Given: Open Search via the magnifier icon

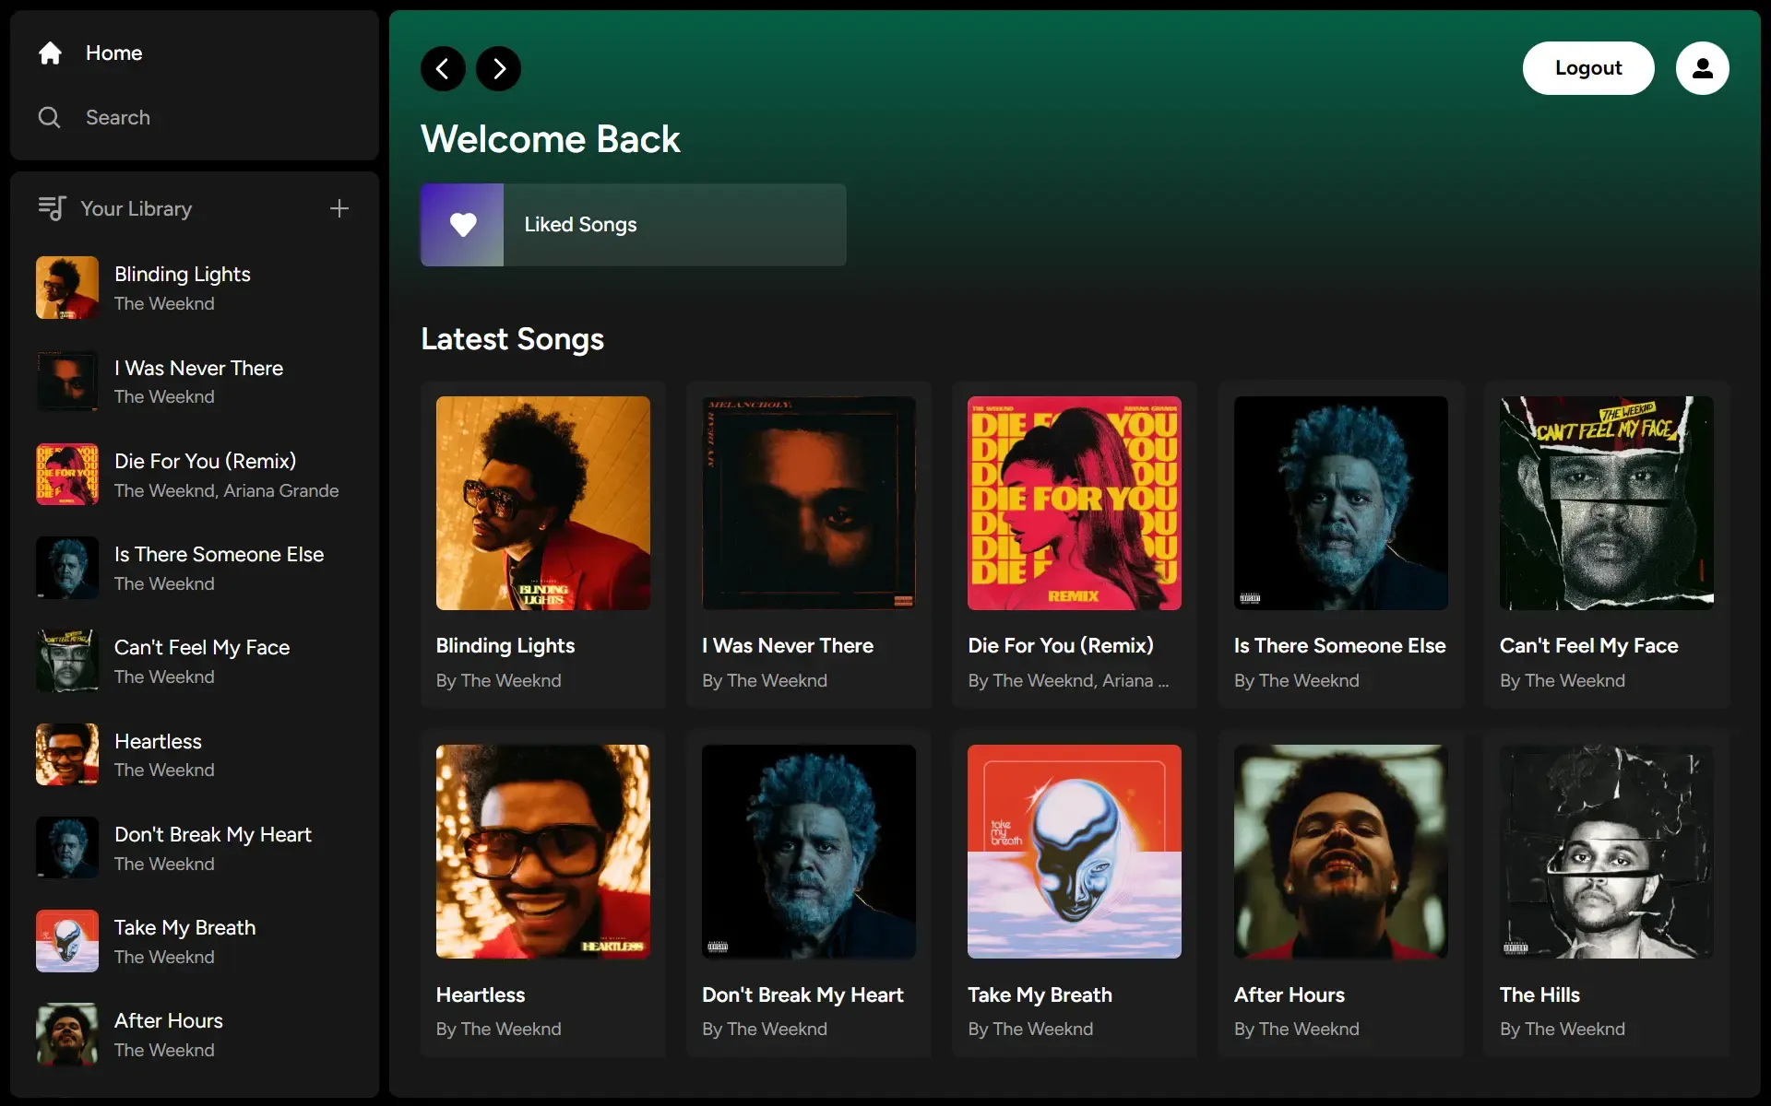Looking at the screenshot, I should point(51,117).
